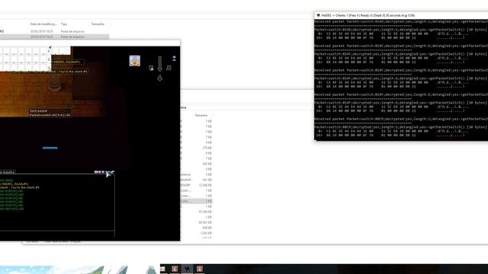Click the last green packet line in chat log
The image size is (488, 274).
point(12,209)
